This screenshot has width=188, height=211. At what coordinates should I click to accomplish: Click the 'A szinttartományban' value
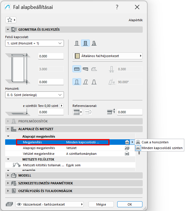pyautogui.click(x=81, y=154)
